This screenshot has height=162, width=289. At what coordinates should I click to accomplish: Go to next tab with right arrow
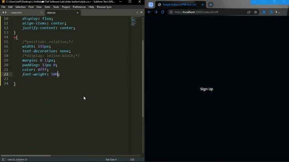(x=6, y=13)
